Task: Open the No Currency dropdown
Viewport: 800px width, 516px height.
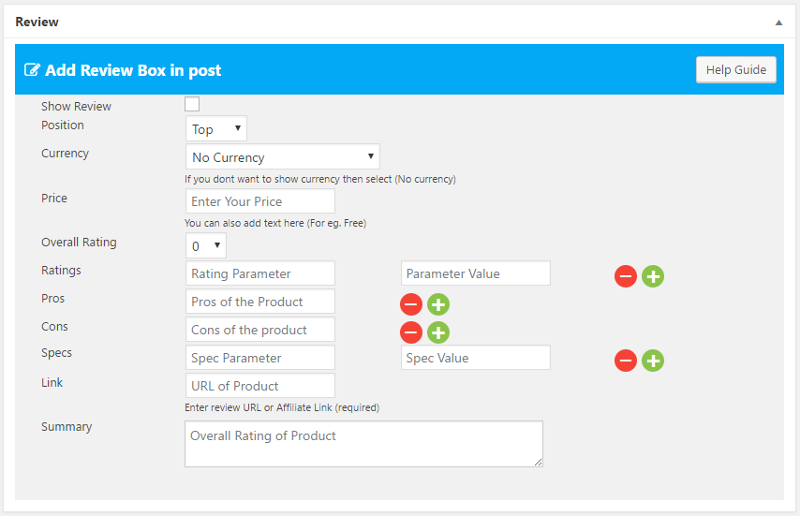Action: pyautogui.click(x=282, y=157)
